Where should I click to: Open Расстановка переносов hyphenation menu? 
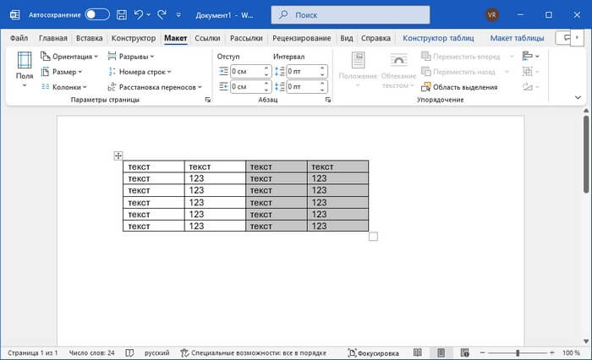(156, 87)
